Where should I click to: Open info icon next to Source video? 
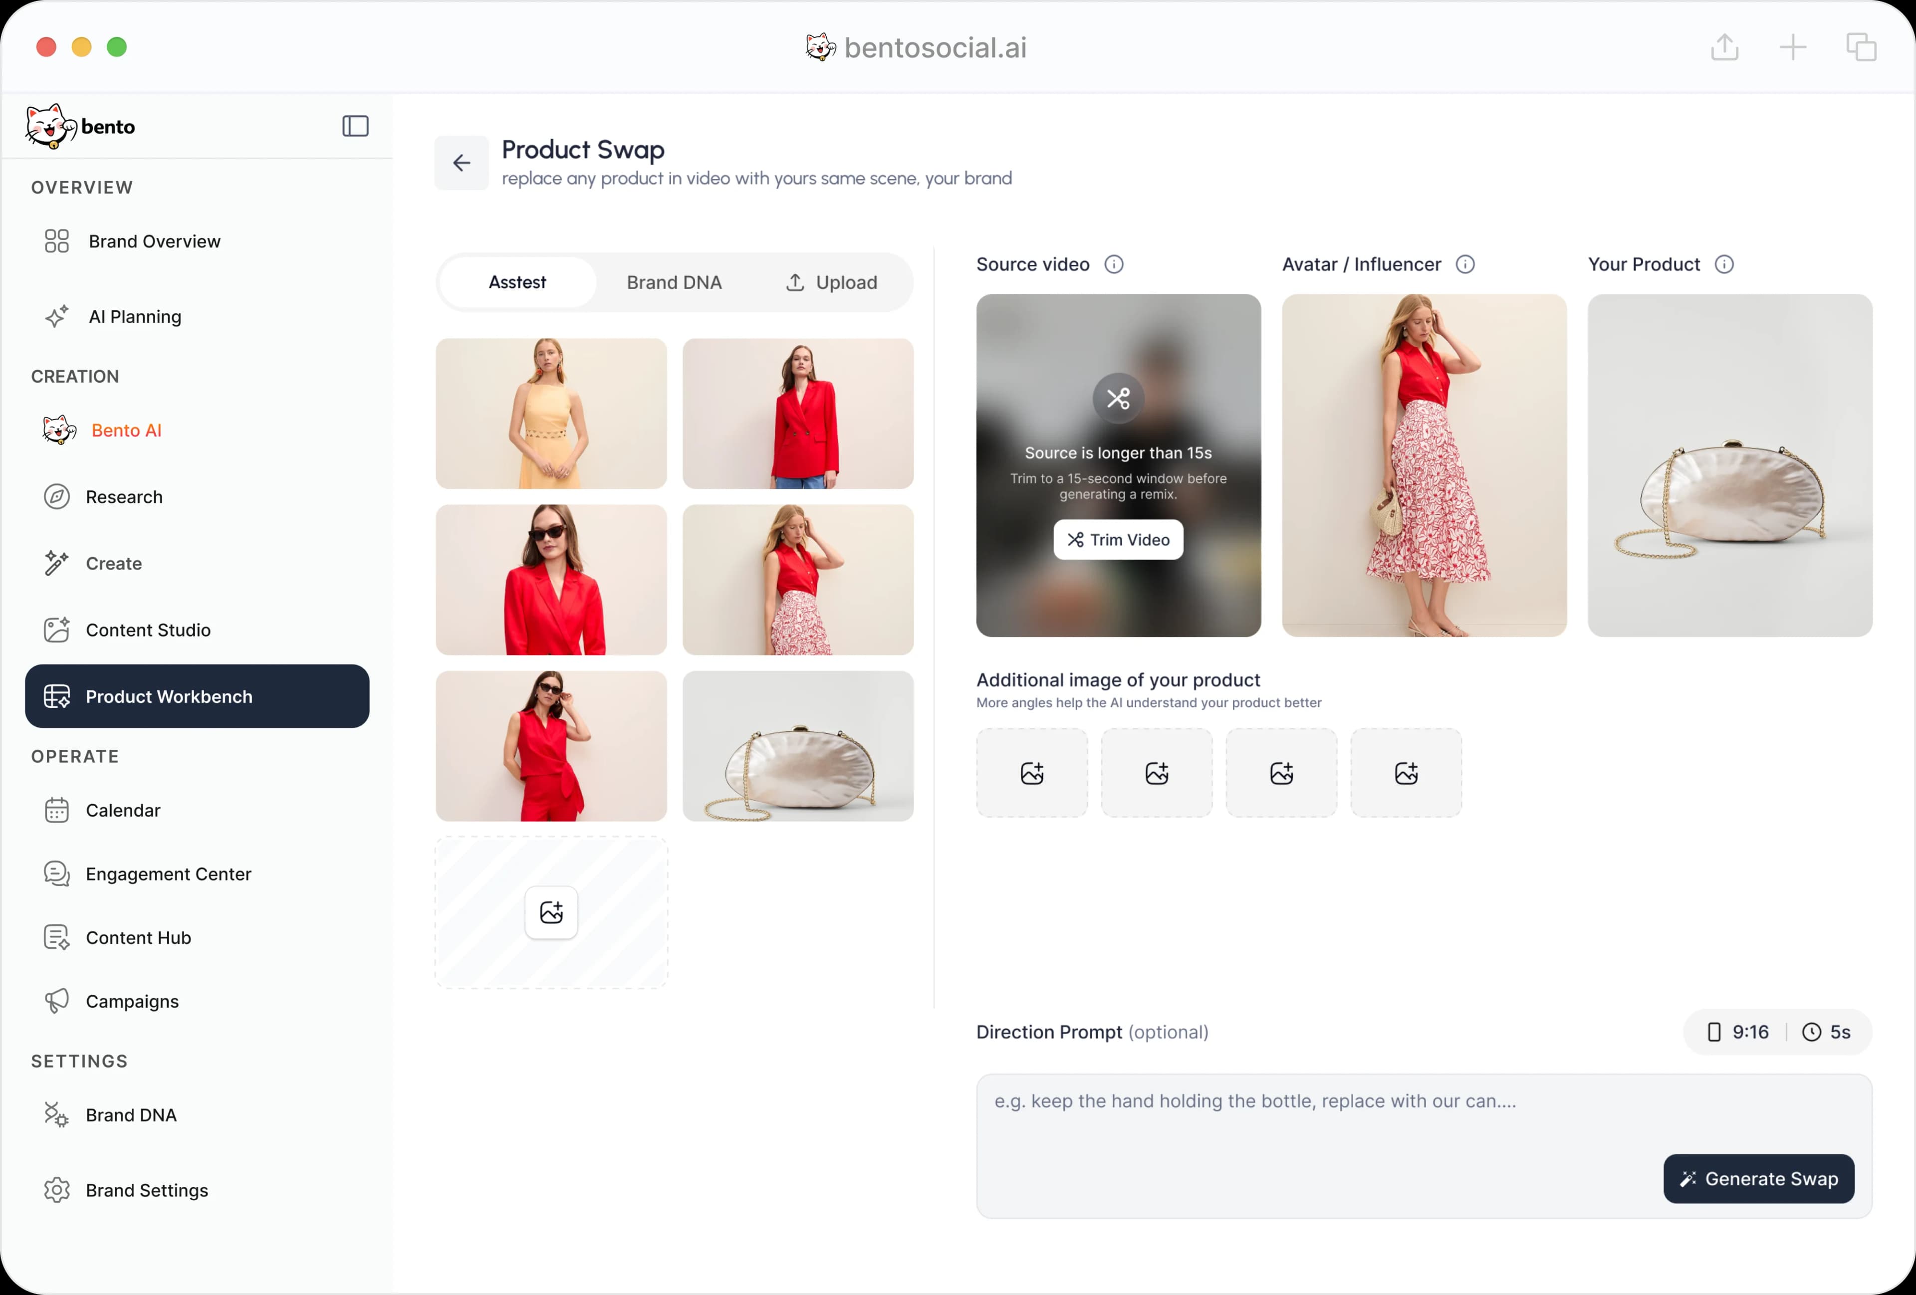coord(1114,264)
